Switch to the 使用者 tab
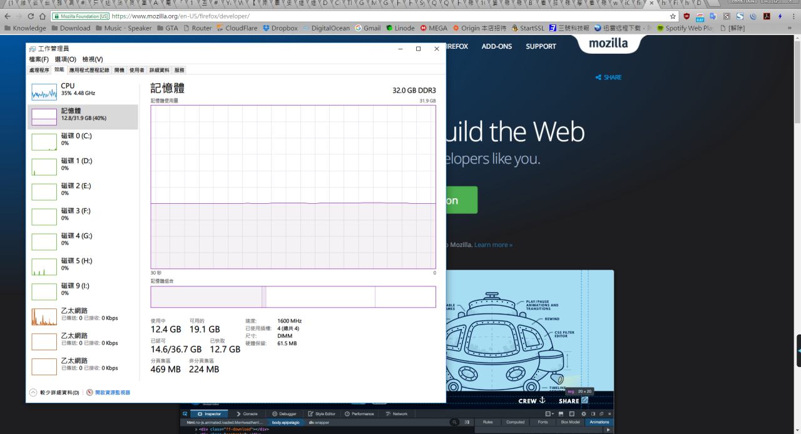This screenshot has width=801, height=434. pos(136,70)
